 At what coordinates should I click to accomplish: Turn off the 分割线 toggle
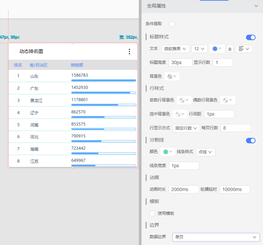point(250,140)
